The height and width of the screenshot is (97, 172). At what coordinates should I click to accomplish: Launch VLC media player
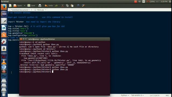[4, 62]
